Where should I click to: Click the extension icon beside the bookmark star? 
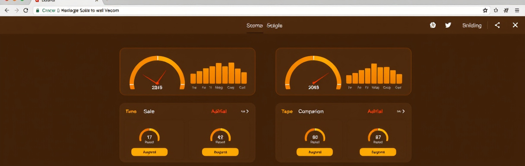click(496, 10)
